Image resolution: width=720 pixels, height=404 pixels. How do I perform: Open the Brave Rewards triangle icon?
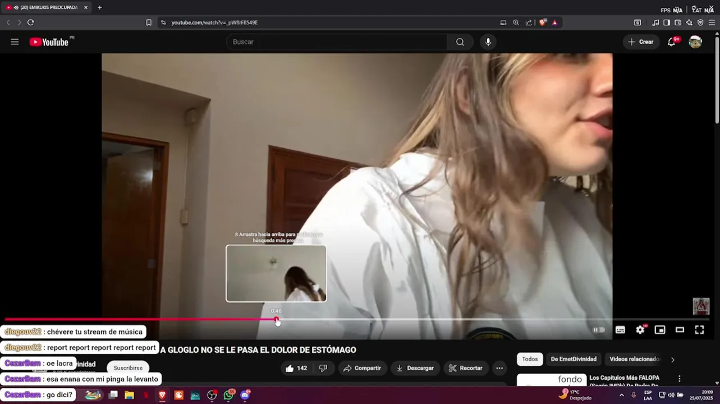click(x=554, y=22)
